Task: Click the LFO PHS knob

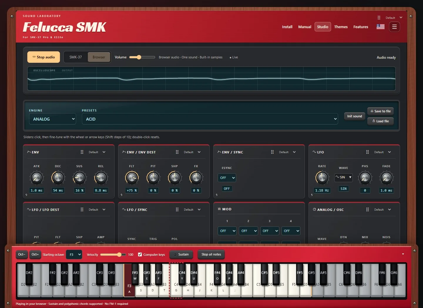Action: (x=365, y=177)
